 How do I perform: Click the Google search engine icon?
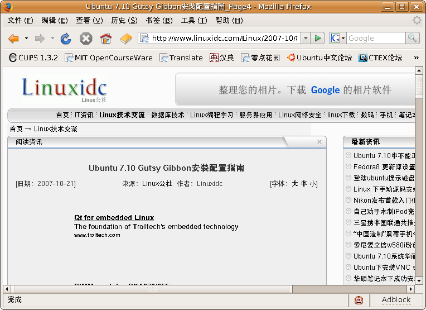pyautogui.click(x=335, y=38)
